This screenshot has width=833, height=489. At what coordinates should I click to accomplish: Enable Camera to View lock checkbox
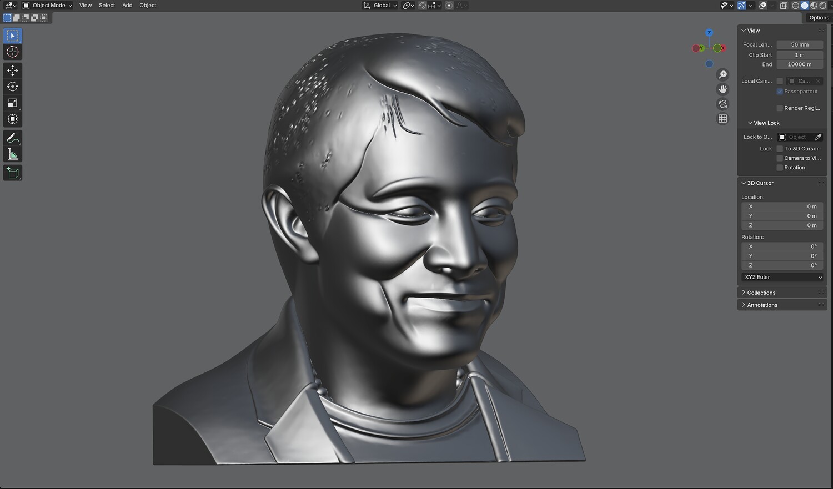pos(780,158)
